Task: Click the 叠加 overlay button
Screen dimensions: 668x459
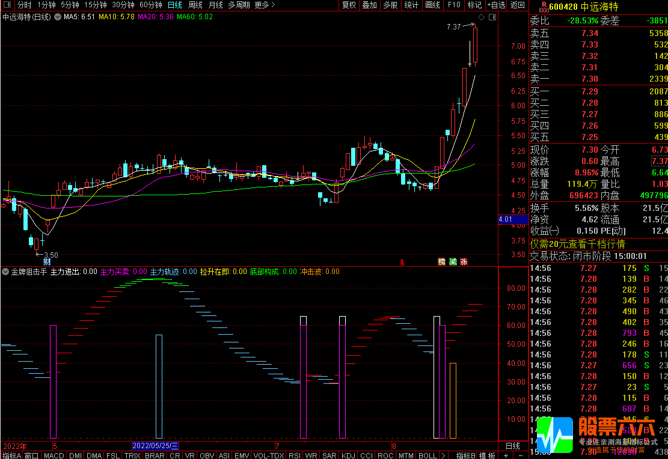Action: pyautogui.click(x=369, y=5)
